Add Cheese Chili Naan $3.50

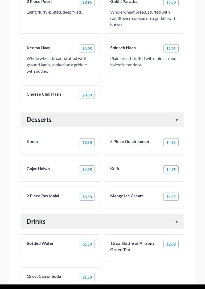[x=87, y=95]
